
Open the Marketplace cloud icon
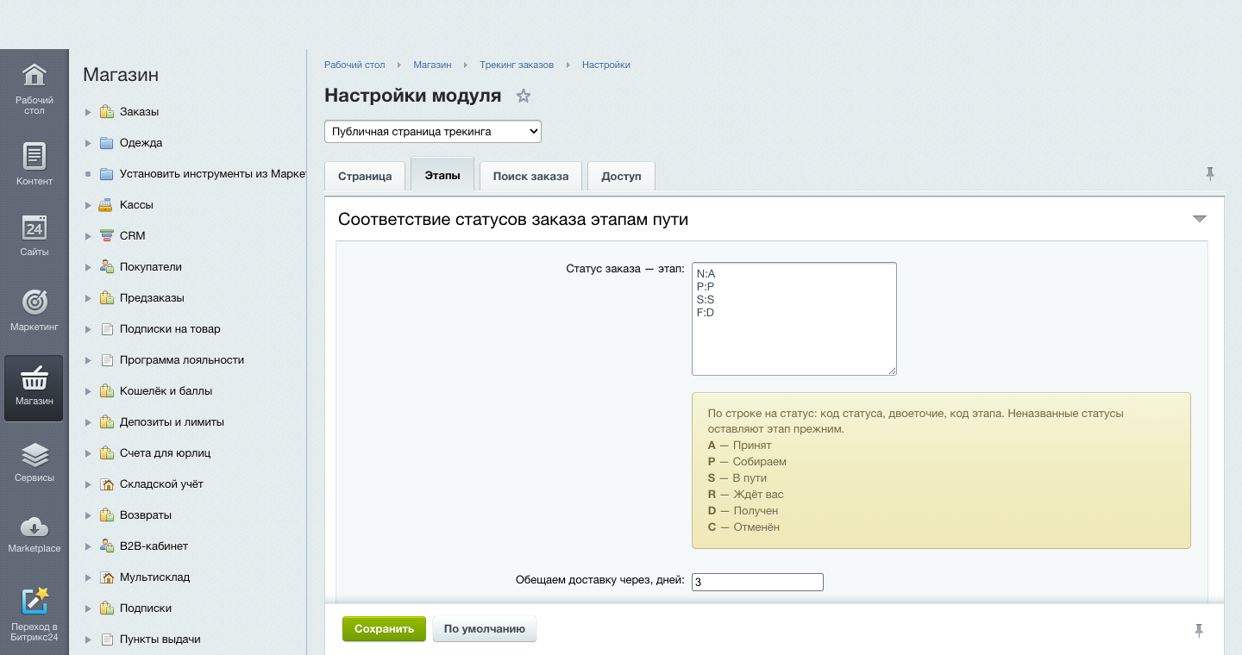point(34,527)
